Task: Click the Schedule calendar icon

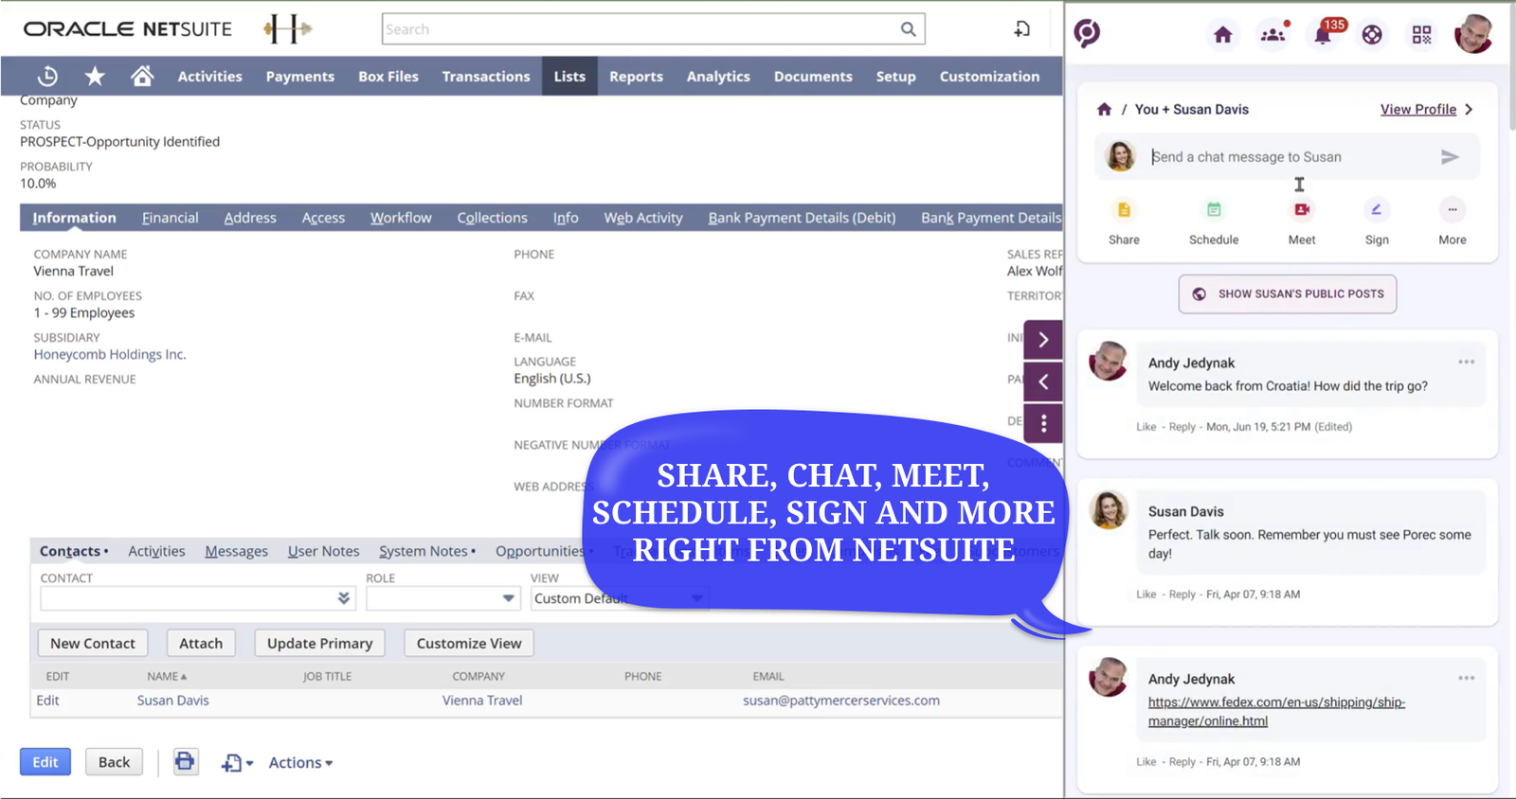Action: [x=1214, y=210]
